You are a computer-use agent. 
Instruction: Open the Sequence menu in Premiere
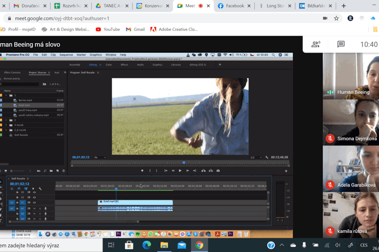click(x=66, y=55)
